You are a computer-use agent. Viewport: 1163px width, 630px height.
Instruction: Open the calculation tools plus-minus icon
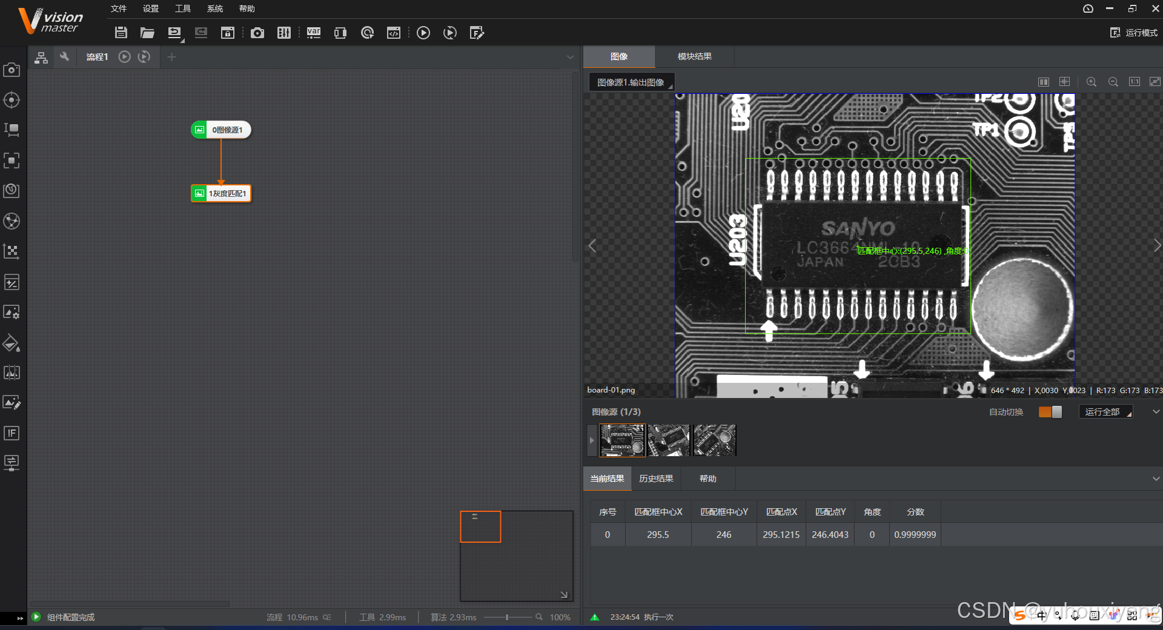tap(12, 282)
